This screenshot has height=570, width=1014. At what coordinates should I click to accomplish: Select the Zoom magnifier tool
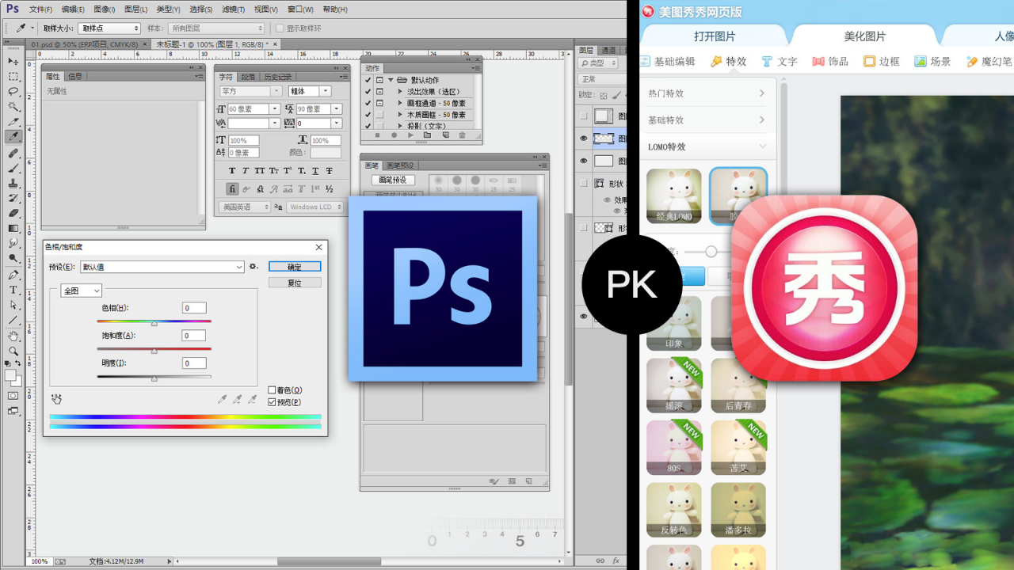click(x=13, y=351)
